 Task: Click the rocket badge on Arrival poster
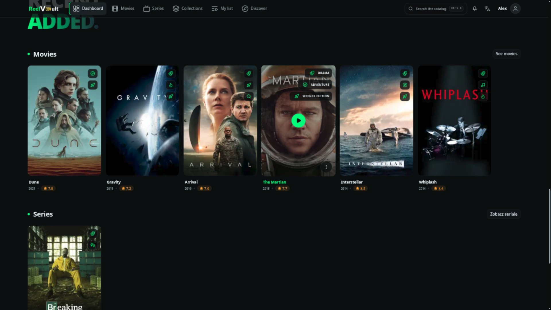click(x=249, y=85)
